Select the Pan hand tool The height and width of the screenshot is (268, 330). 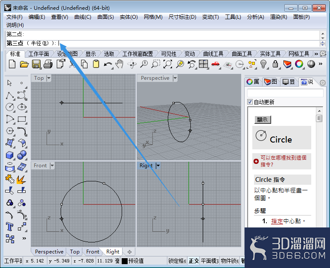(120, 64)
